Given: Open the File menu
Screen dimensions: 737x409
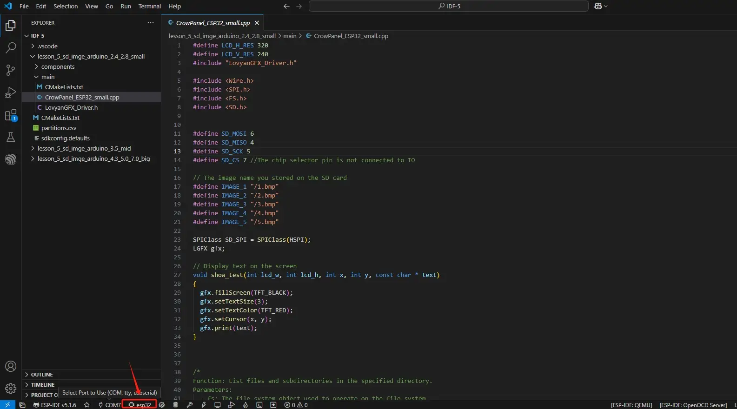Looking at the screenshot, I should tap(24, 6).
